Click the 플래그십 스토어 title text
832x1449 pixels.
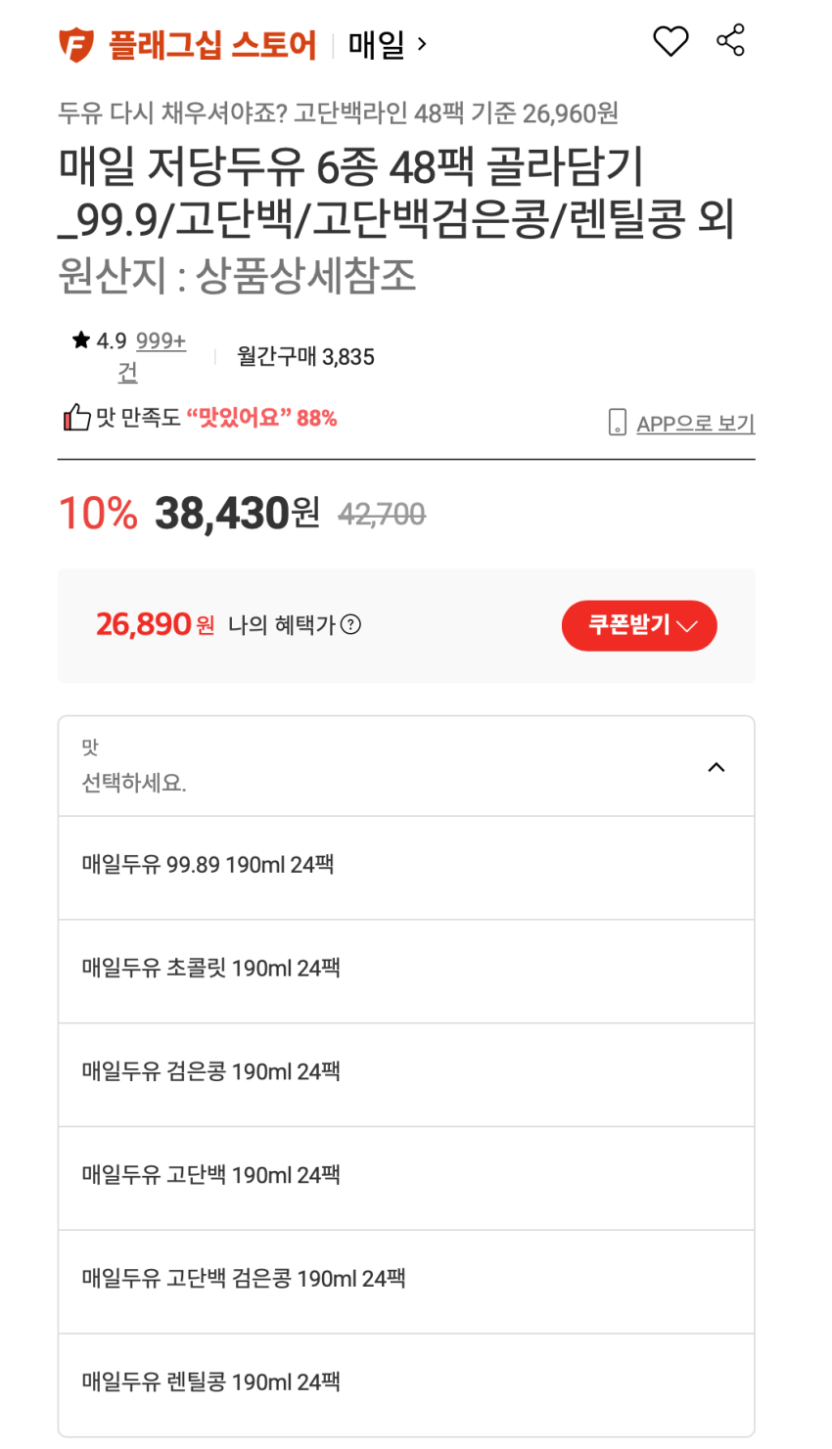[212, 45]
